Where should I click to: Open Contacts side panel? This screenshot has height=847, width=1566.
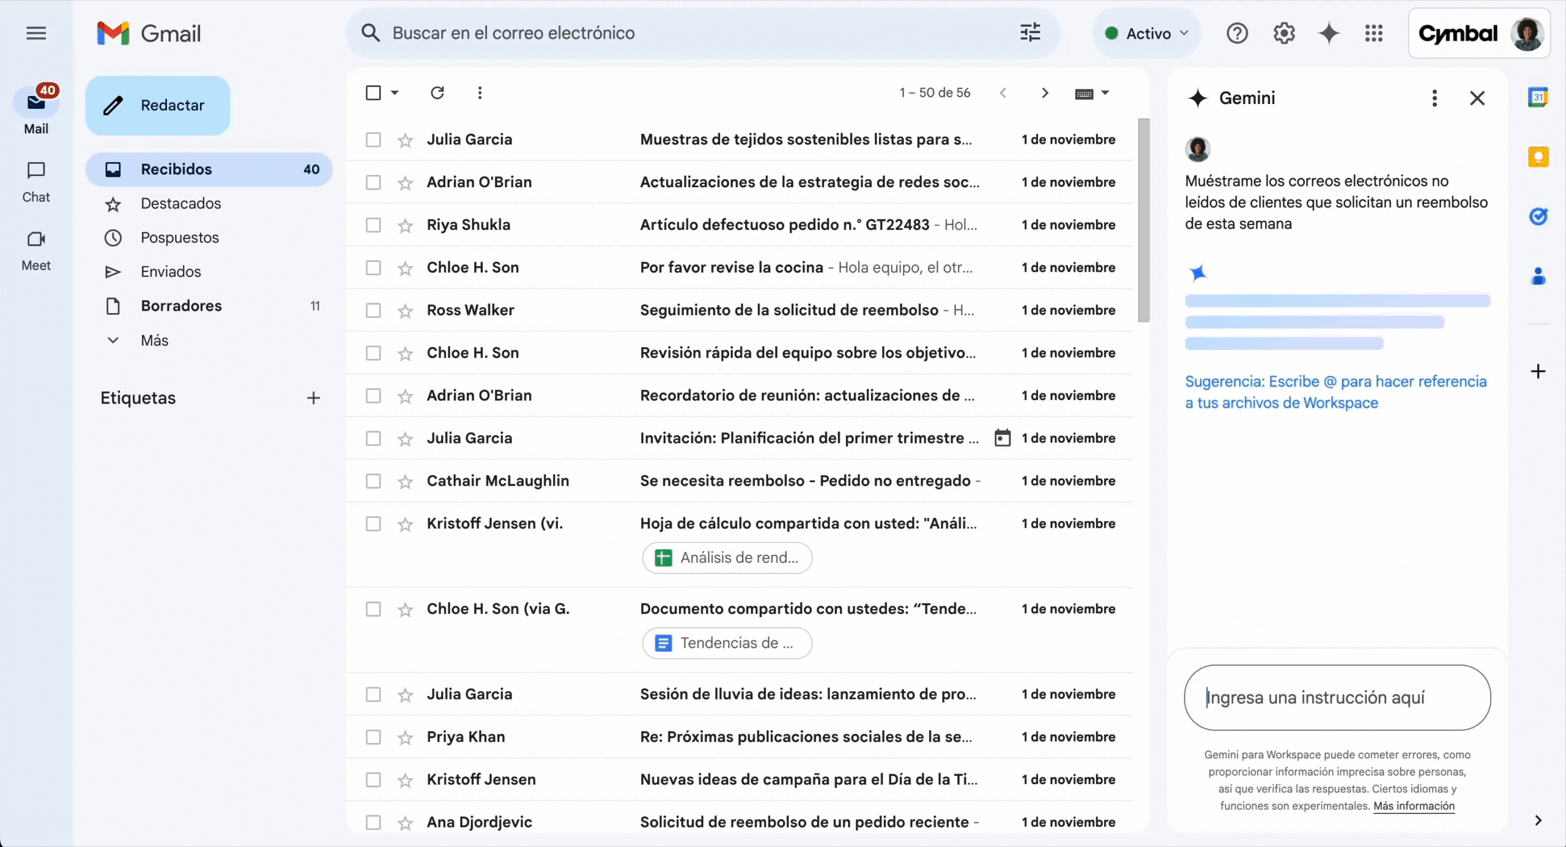(1538, 276)
